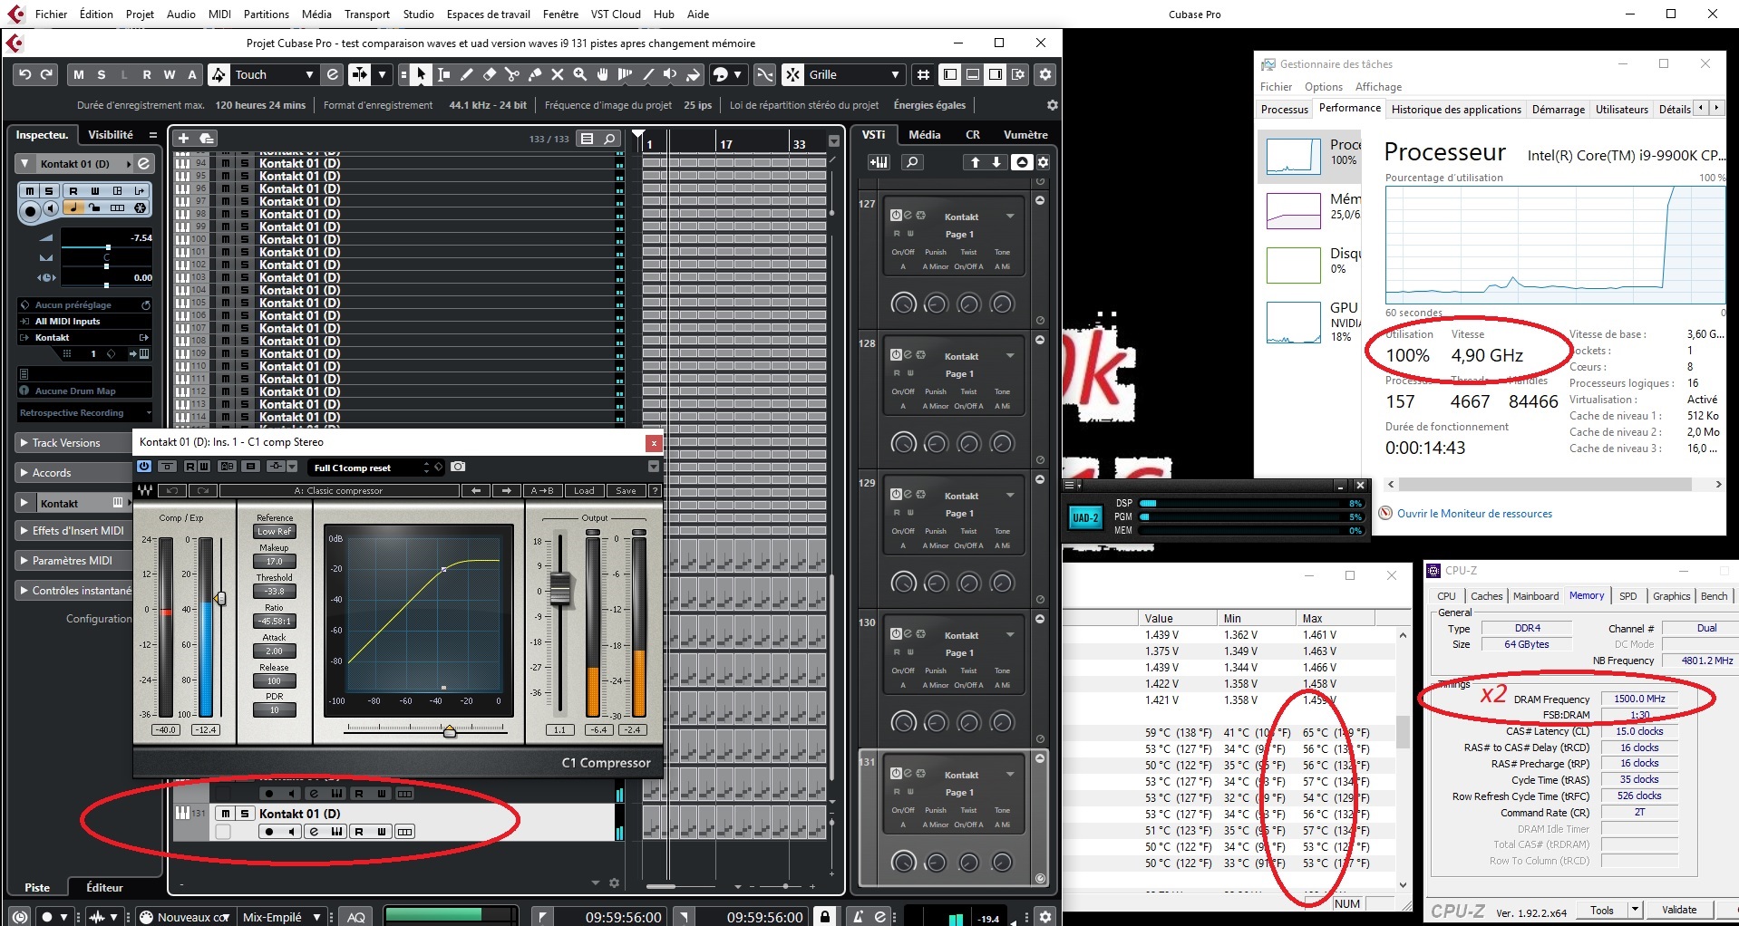The height and width of the screenshot is (926, 1739).
Task: Switch to Vumètre tab in right zone
Action: tap(1025, 134)
